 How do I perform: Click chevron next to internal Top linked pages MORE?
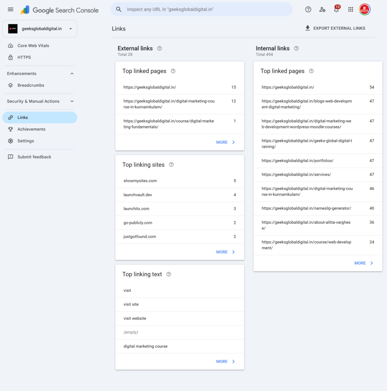372,263
